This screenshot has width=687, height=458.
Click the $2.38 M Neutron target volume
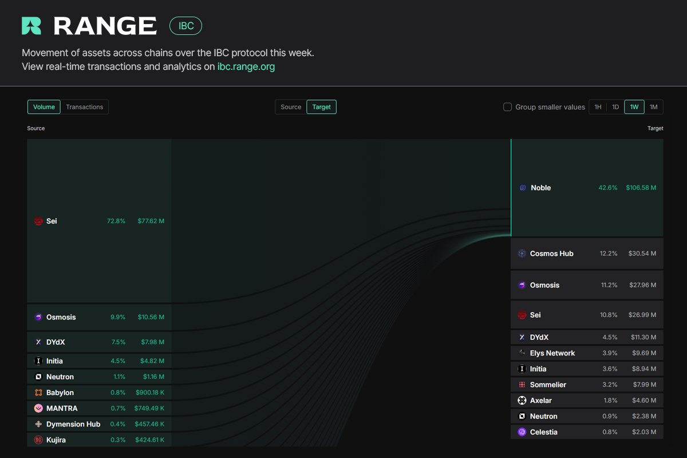pyautogui.click(x=644, y=416)
